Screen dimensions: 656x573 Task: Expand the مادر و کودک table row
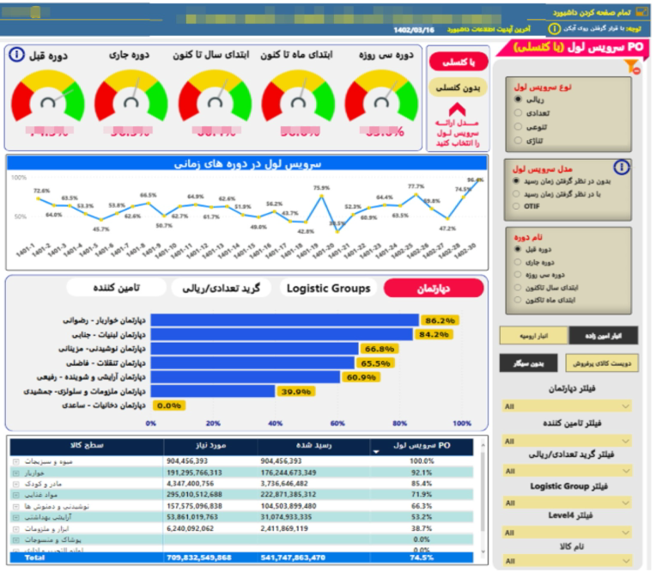pyautogui.click(x=16, y=484)
